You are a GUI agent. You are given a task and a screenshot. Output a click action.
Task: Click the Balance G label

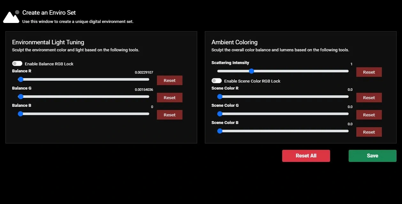coord(22,88)
